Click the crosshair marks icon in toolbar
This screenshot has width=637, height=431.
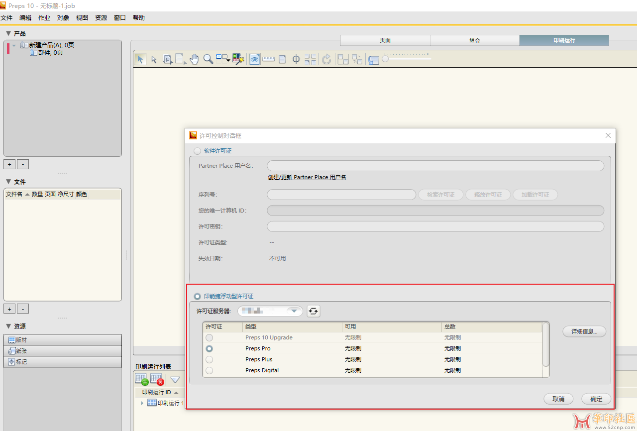[296, 59]
